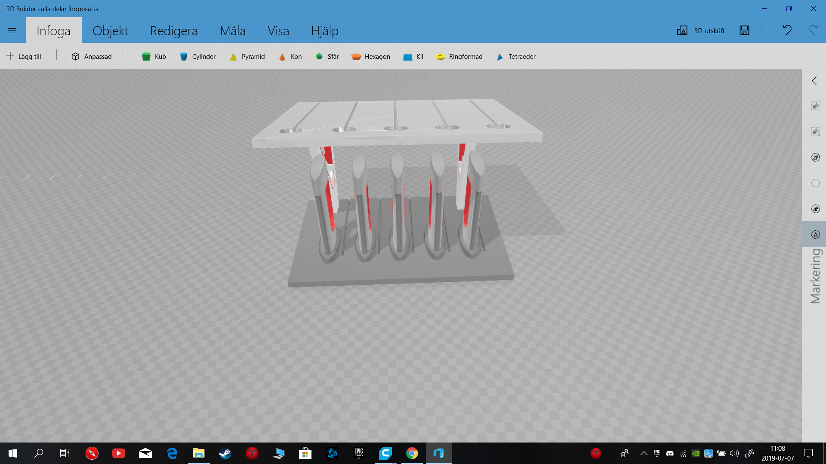Click the filled-triangles invert selection icon
Screen dimensions: 826x464
coord(815,209)
